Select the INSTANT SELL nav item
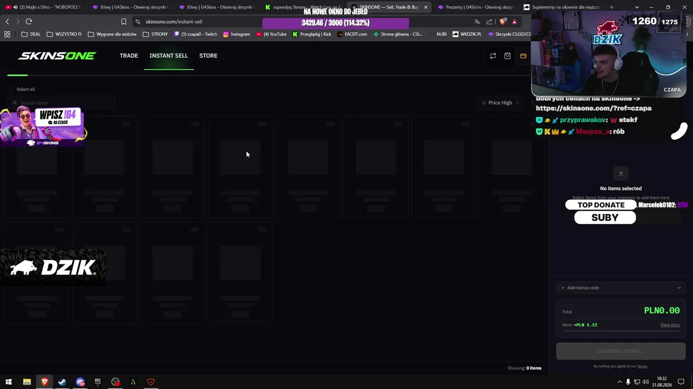The height and width of the screenshot is (389, 693). [x=169, y=56]
